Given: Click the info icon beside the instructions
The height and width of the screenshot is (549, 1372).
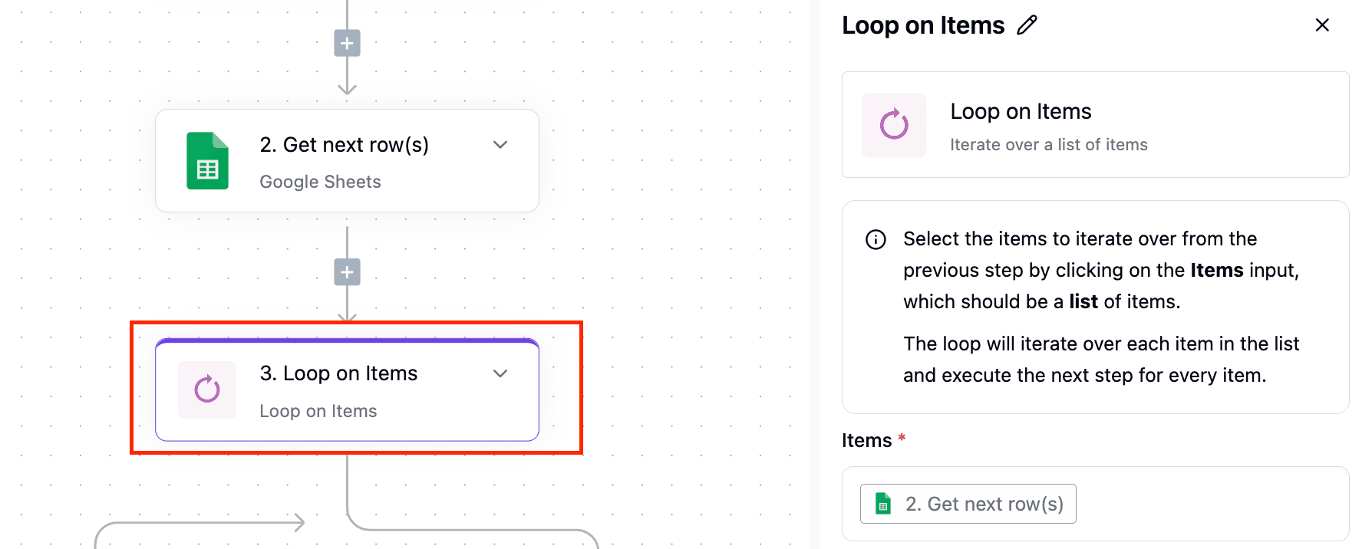Looking at the screenshot, I should [876, 239].
